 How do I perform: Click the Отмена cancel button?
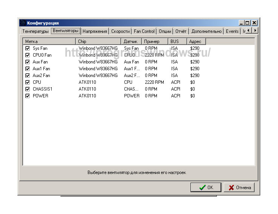[x=239, y=187]
